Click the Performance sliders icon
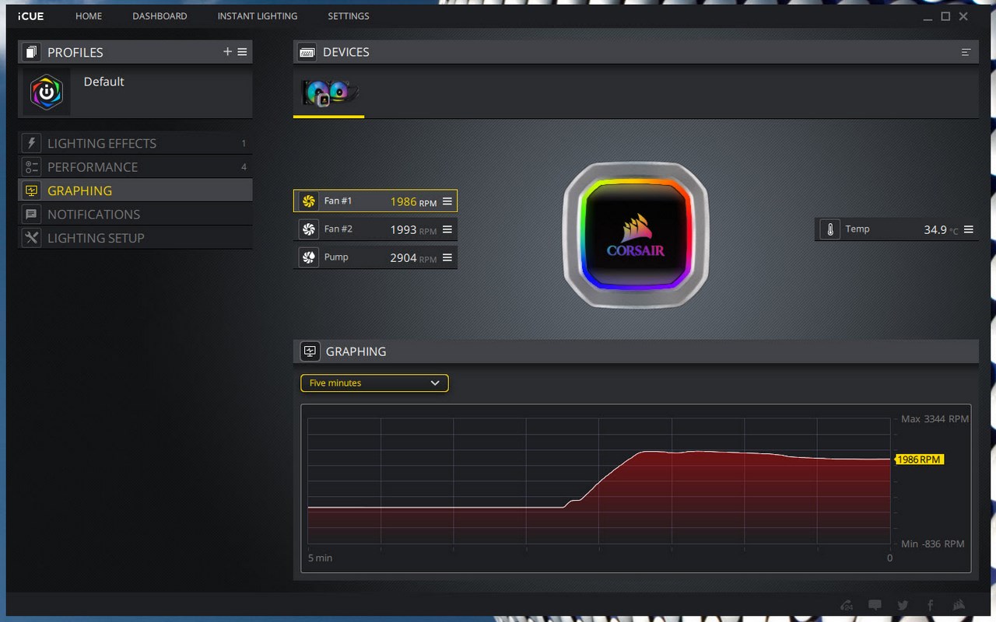This screenshot has width=996, height=622. (x=31, y=166)
